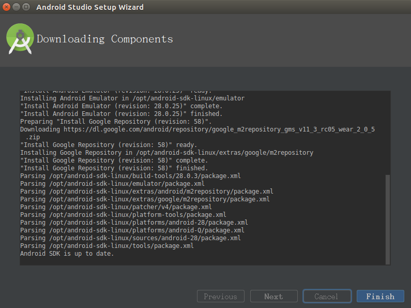Click the Google Repository 'complete.' log line
411x308 pixels.
pos(114,160)
